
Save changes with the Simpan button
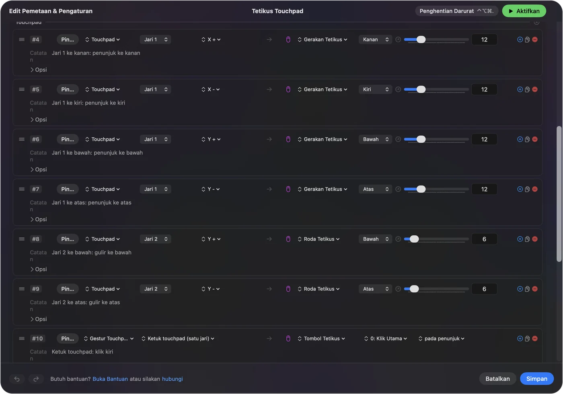(537, 379)
